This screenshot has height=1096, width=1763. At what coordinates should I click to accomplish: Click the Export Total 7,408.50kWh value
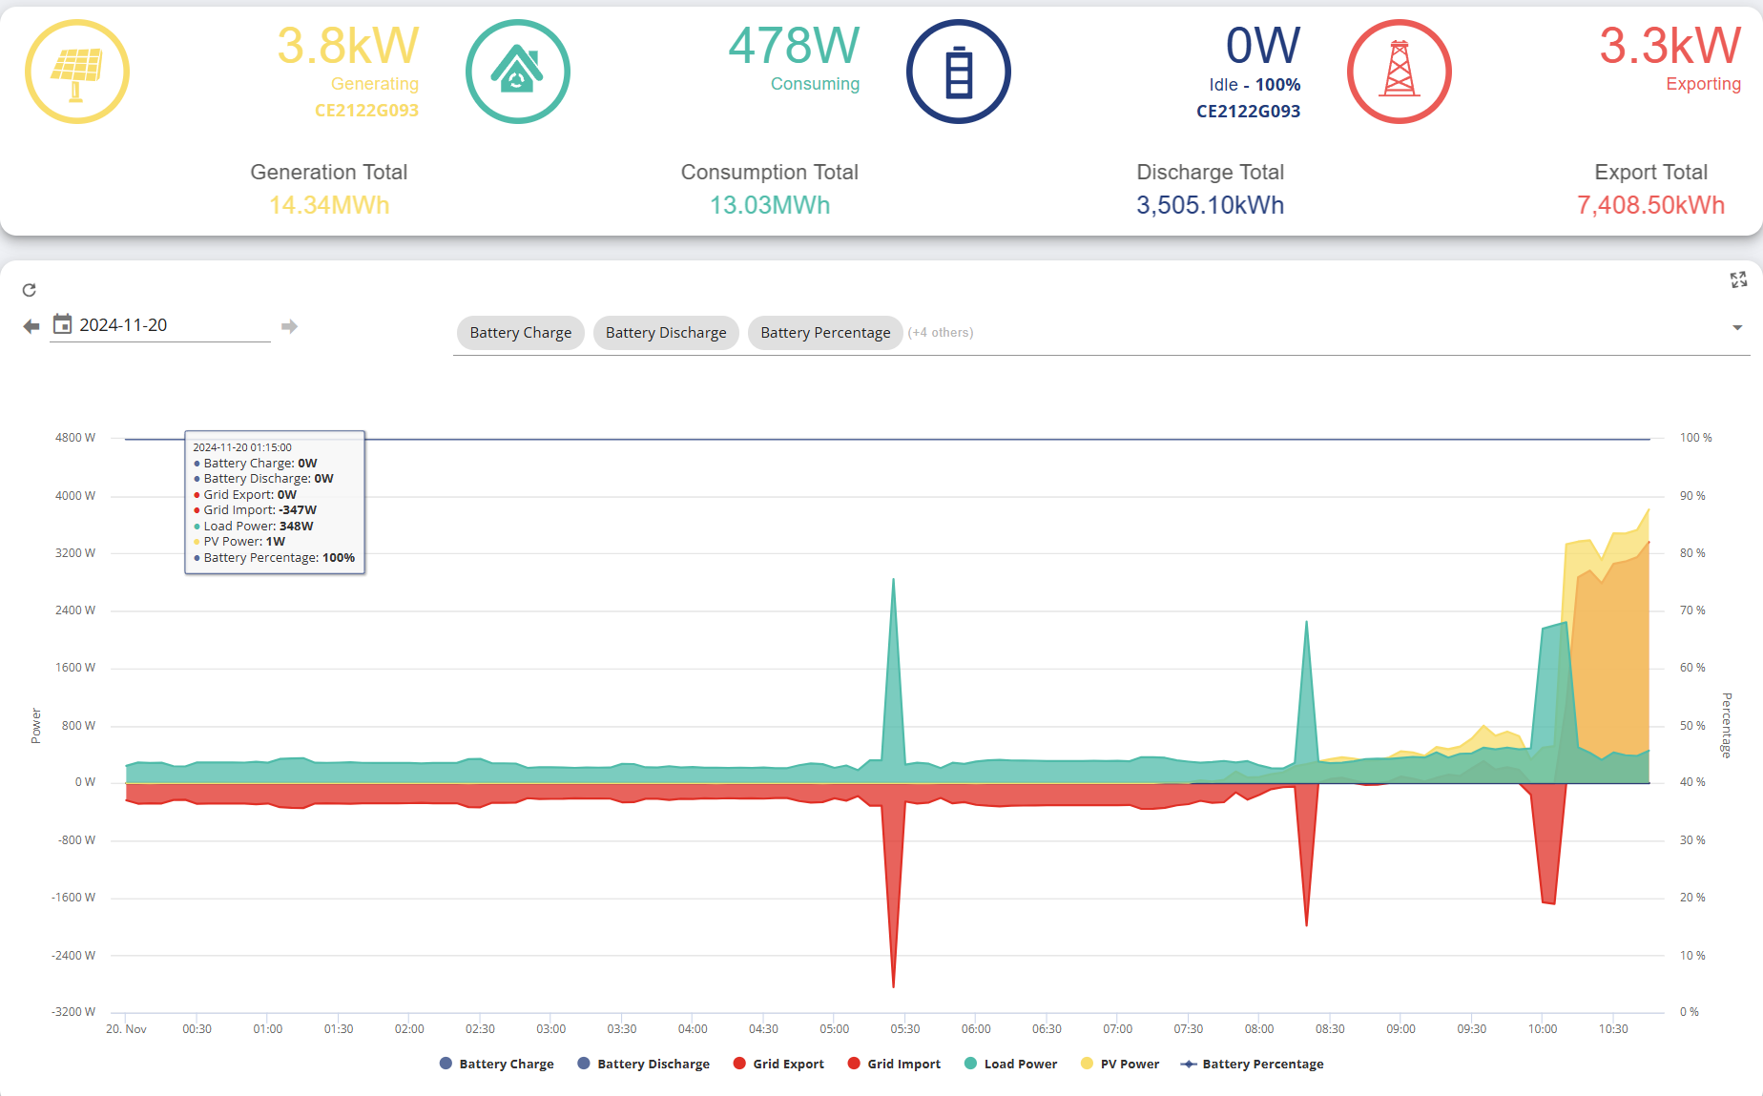point(1651,205)
